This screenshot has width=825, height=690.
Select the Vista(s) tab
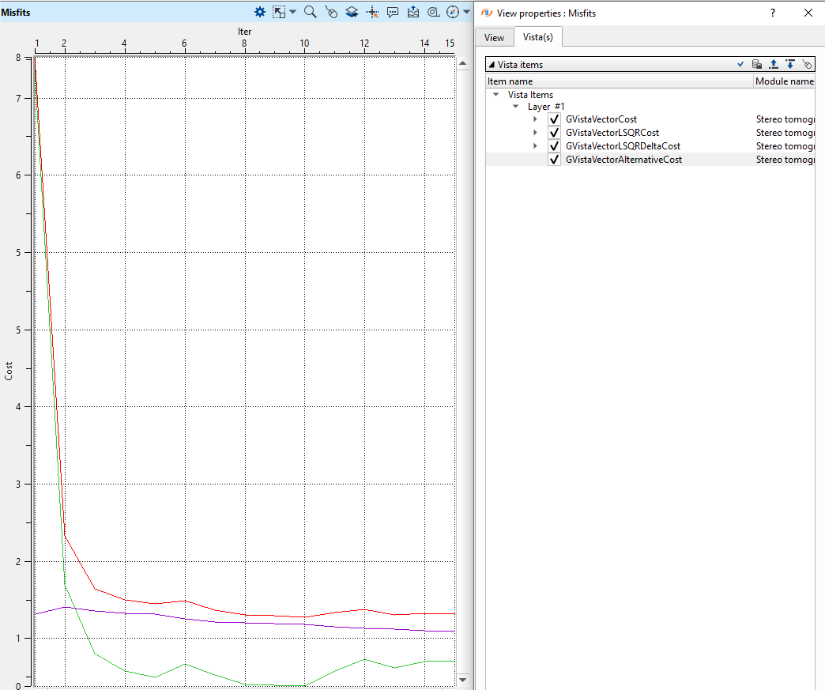click(537, 37)
